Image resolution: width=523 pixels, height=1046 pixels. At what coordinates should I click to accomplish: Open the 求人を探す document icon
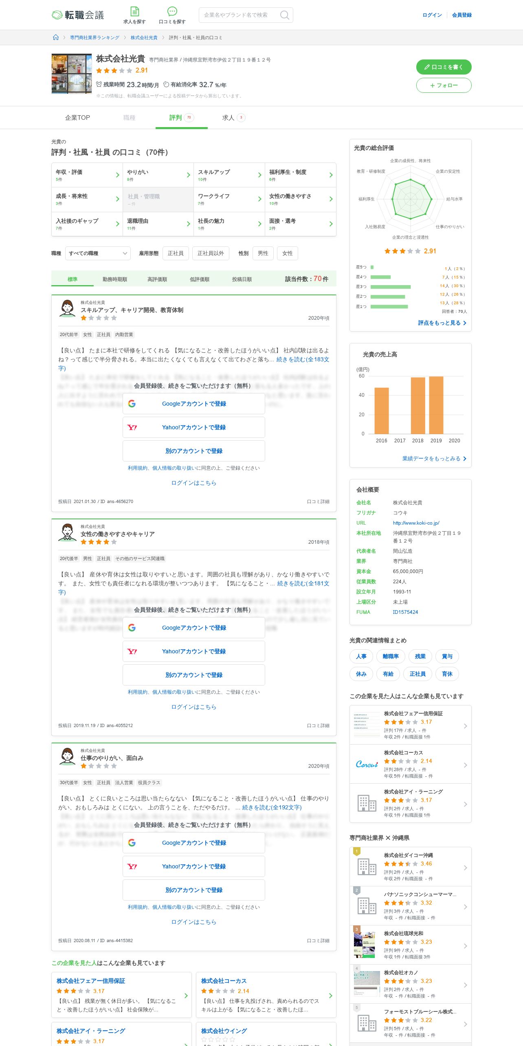(x=134, y=11)
